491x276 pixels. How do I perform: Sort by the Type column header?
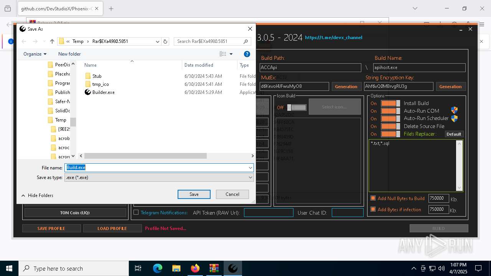(244, 65)
